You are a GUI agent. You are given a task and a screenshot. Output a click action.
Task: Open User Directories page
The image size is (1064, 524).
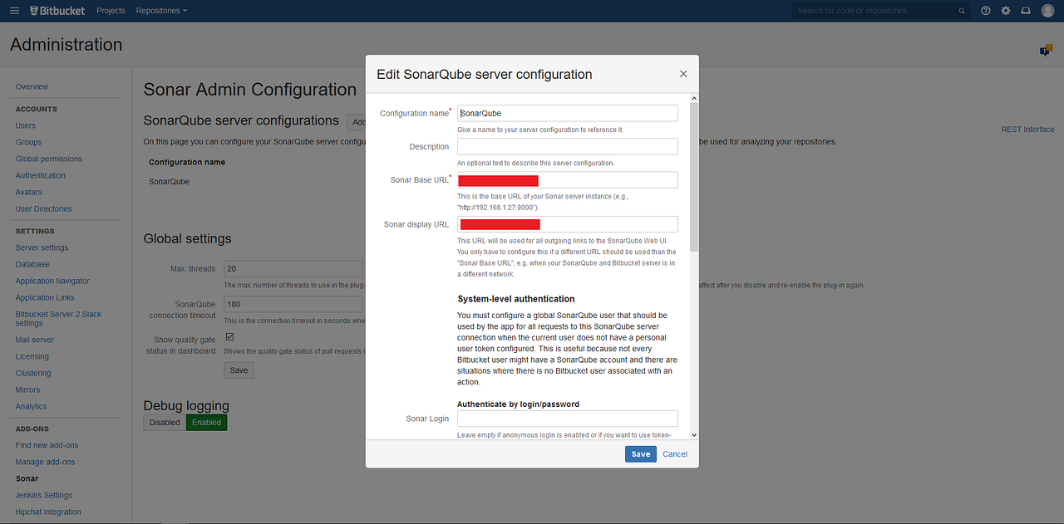pos(44,208)
